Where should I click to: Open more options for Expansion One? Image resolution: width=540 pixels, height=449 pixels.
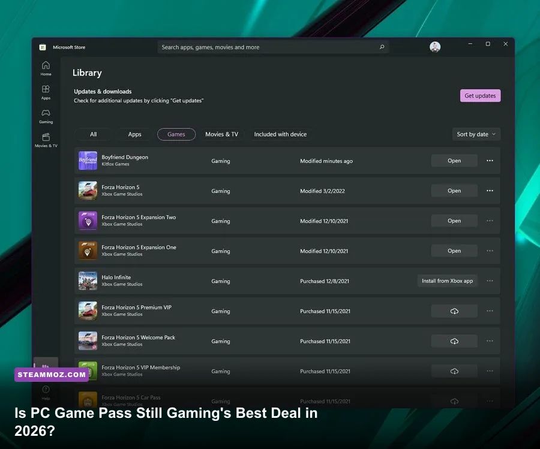click(x=490, y=251)
